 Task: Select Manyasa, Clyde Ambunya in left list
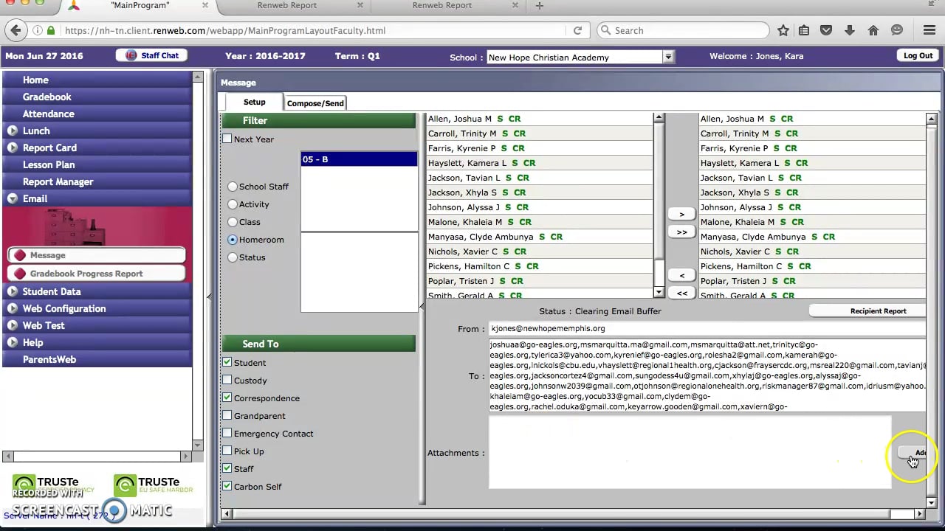pos(540,237)
